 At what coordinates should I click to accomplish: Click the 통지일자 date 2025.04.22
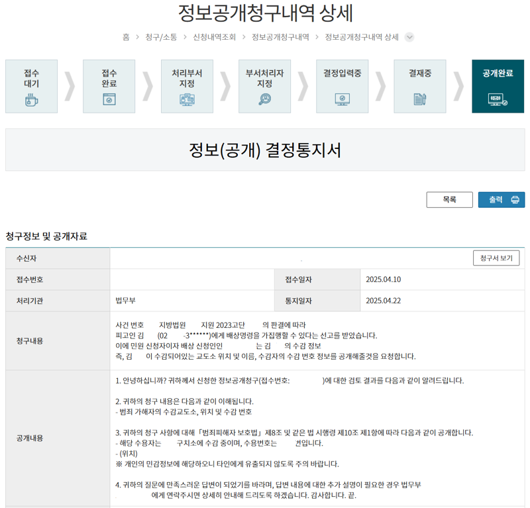pyautogui.click(x=384, y=301)
